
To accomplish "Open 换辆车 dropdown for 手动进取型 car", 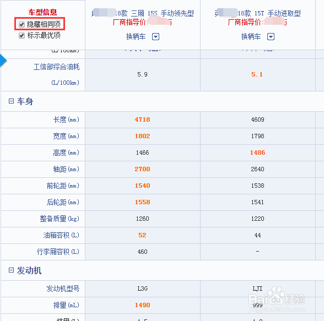I will click(271, 37).
